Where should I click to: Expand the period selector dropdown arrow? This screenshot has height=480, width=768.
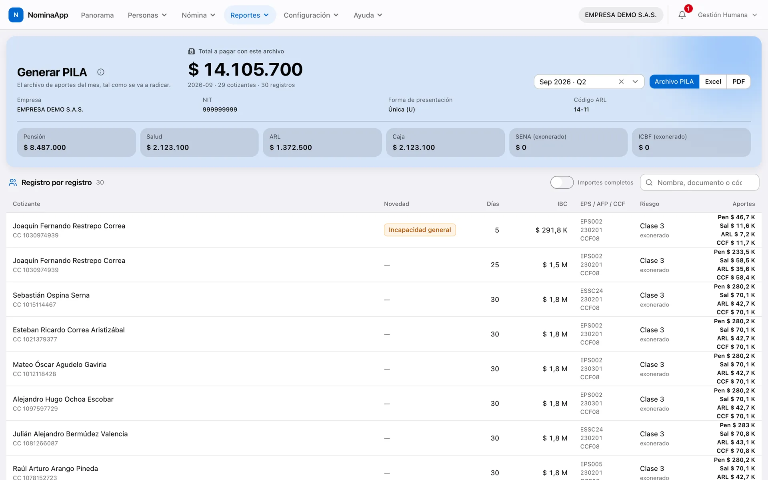tap(635, 82)
